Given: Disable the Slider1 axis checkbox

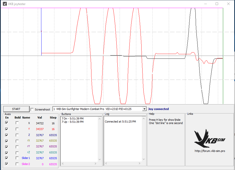Looking at the screenshot, I should (7, 158).
